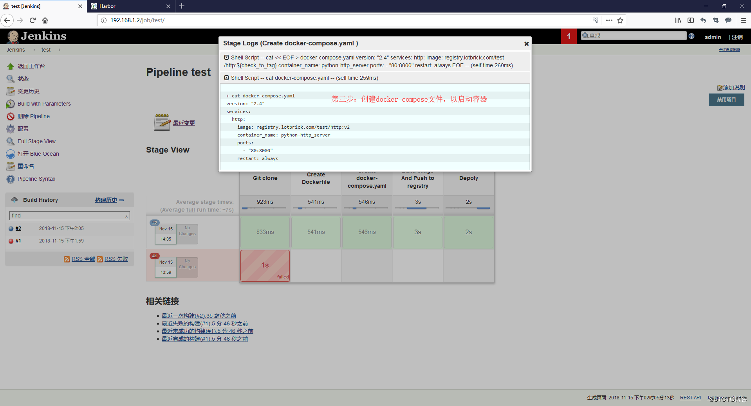Image resolution: width=751 pixels, height=406 pixels.
Task: Click Jenkins in the breadcrumb bar
Action: [15, 50]
